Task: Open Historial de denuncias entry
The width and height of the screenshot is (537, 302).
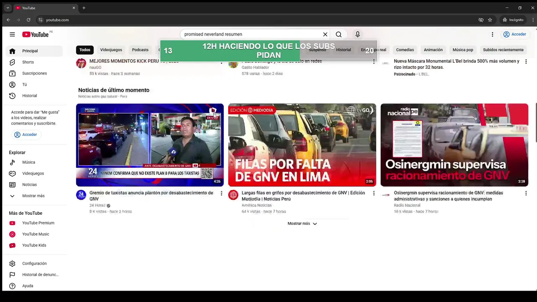Action: [34, 275]
